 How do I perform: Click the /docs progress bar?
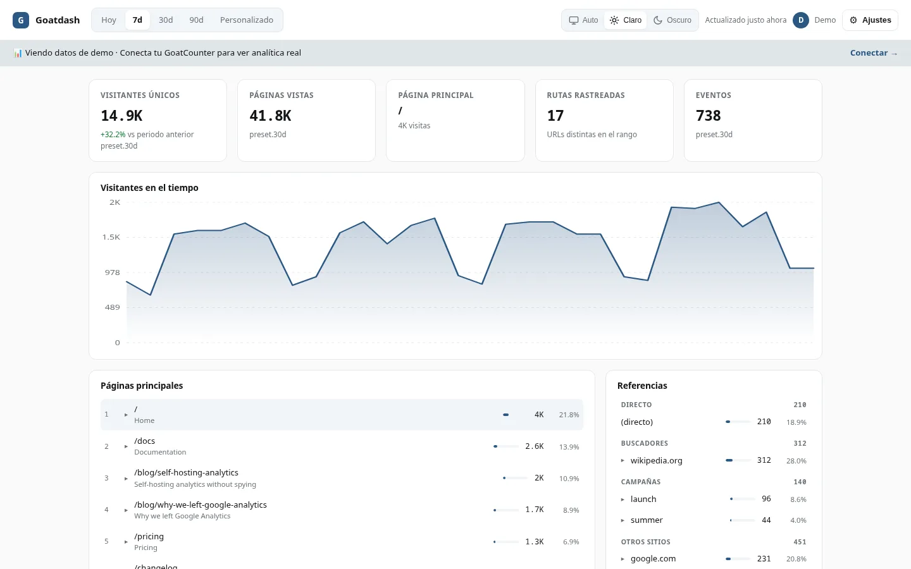(506, 446)
